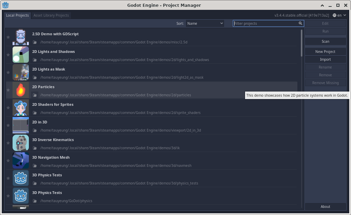351x215 pixels.
Task: Select the 3D Navigation Mesh thumbnail
Action: pyautogui.click(x=21, y=161)
